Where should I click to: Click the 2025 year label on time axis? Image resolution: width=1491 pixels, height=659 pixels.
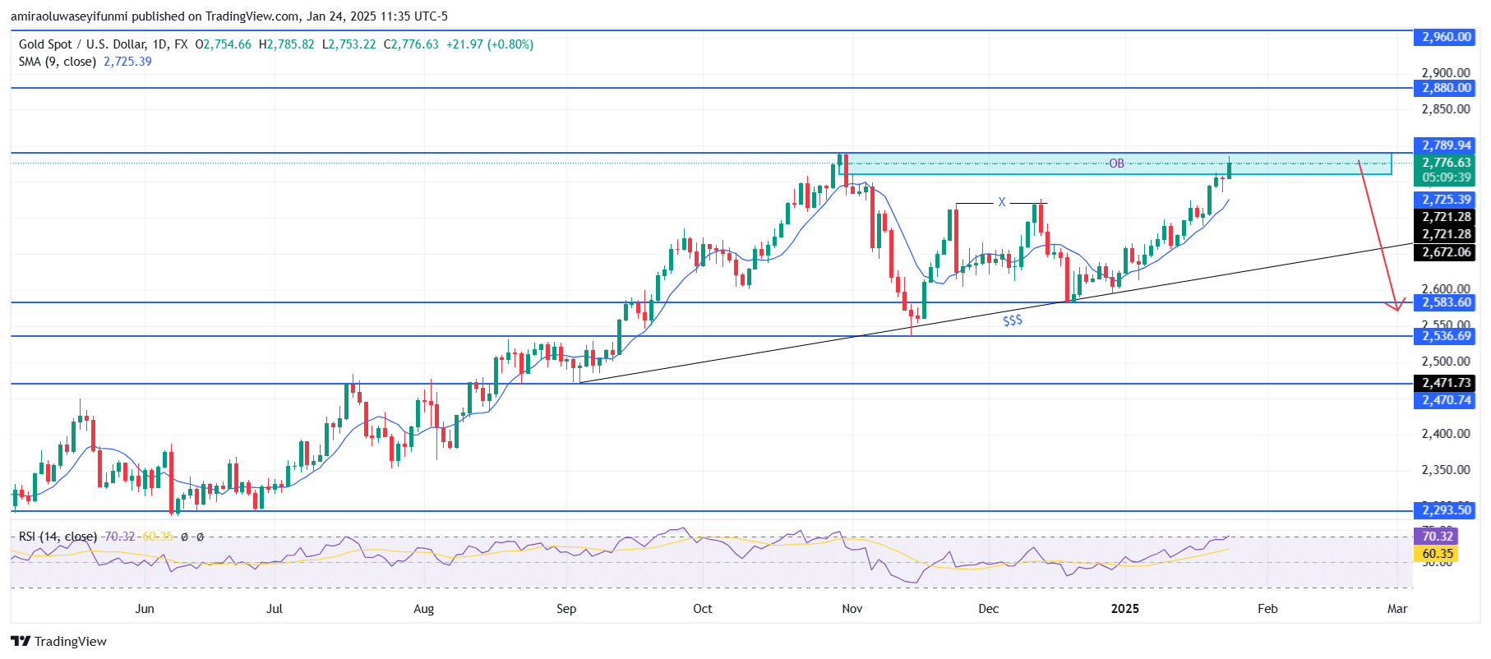[x=1125, y=609]
